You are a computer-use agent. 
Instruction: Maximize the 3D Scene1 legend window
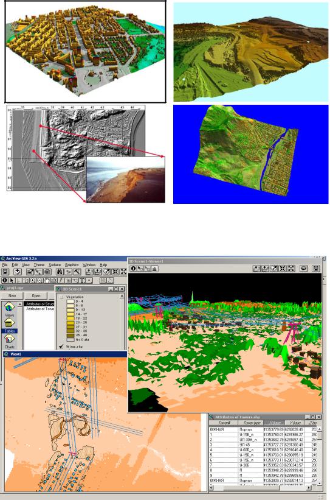click(x=116, y=289)
